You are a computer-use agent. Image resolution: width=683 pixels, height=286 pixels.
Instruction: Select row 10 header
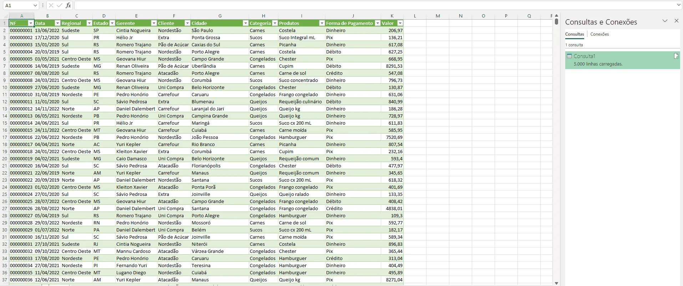pos(5,87)
